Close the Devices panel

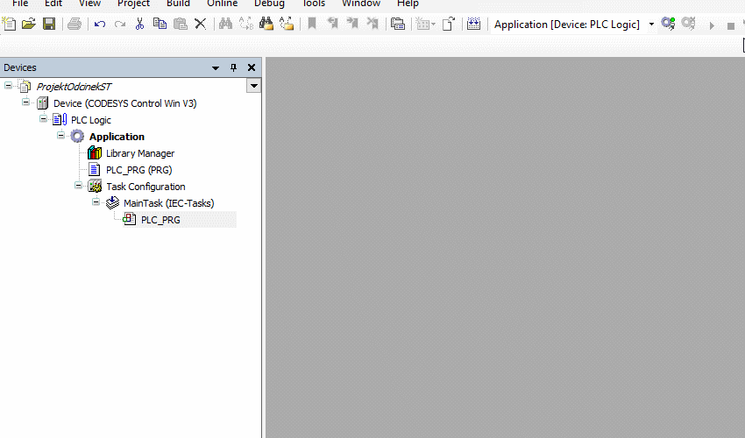(x=252, y=67)
